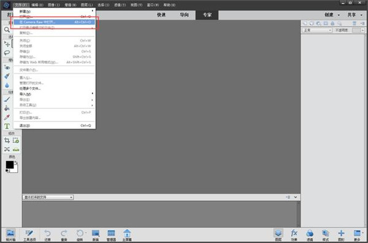This screenshot has height=243, width=368.
Task: Select the Content-Aware Move tool
Action: (x=7, y=149)
